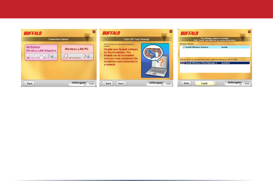Go Back in Turn Off Your Firewall window
The width and height of the screenshot is (273, 181).
click(107, 84)
